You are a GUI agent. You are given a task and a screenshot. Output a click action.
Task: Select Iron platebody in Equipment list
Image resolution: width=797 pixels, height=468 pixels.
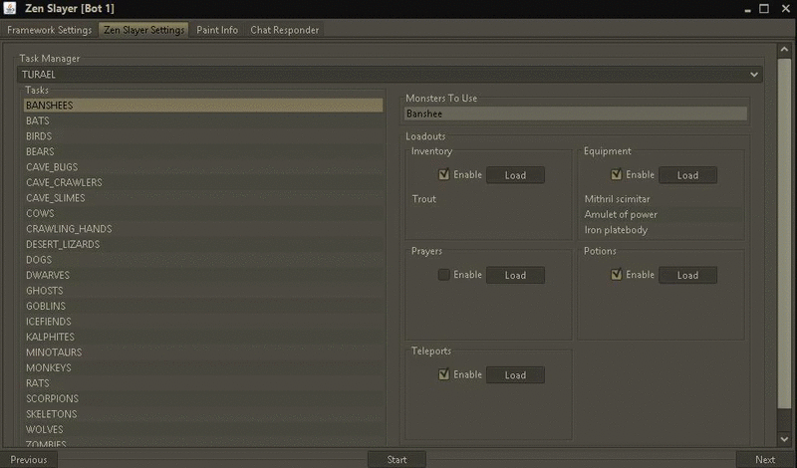tap(662, 230)
